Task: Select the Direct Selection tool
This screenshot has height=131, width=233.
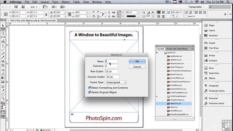Action: 3,29
